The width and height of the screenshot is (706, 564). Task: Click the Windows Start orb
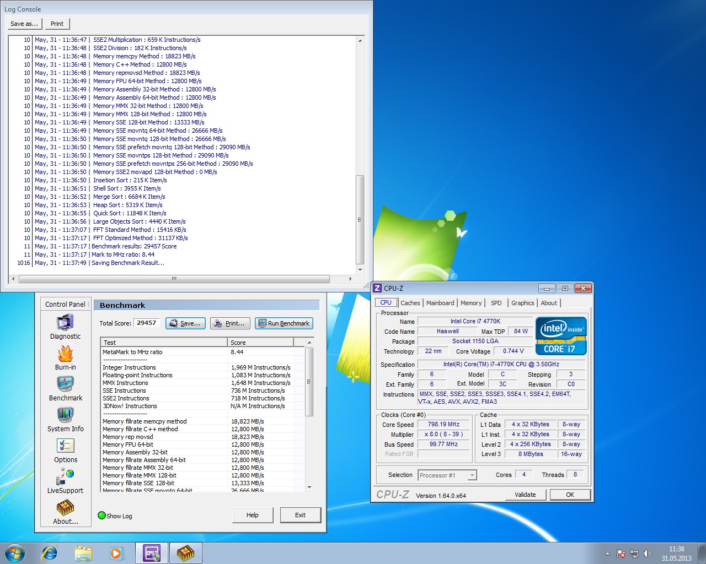coord(15,553)
